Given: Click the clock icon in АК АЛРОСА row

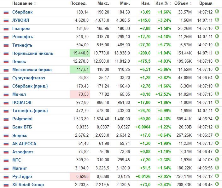Looking at the screenshot, I should pyautogui.click(x=217, y=143).
